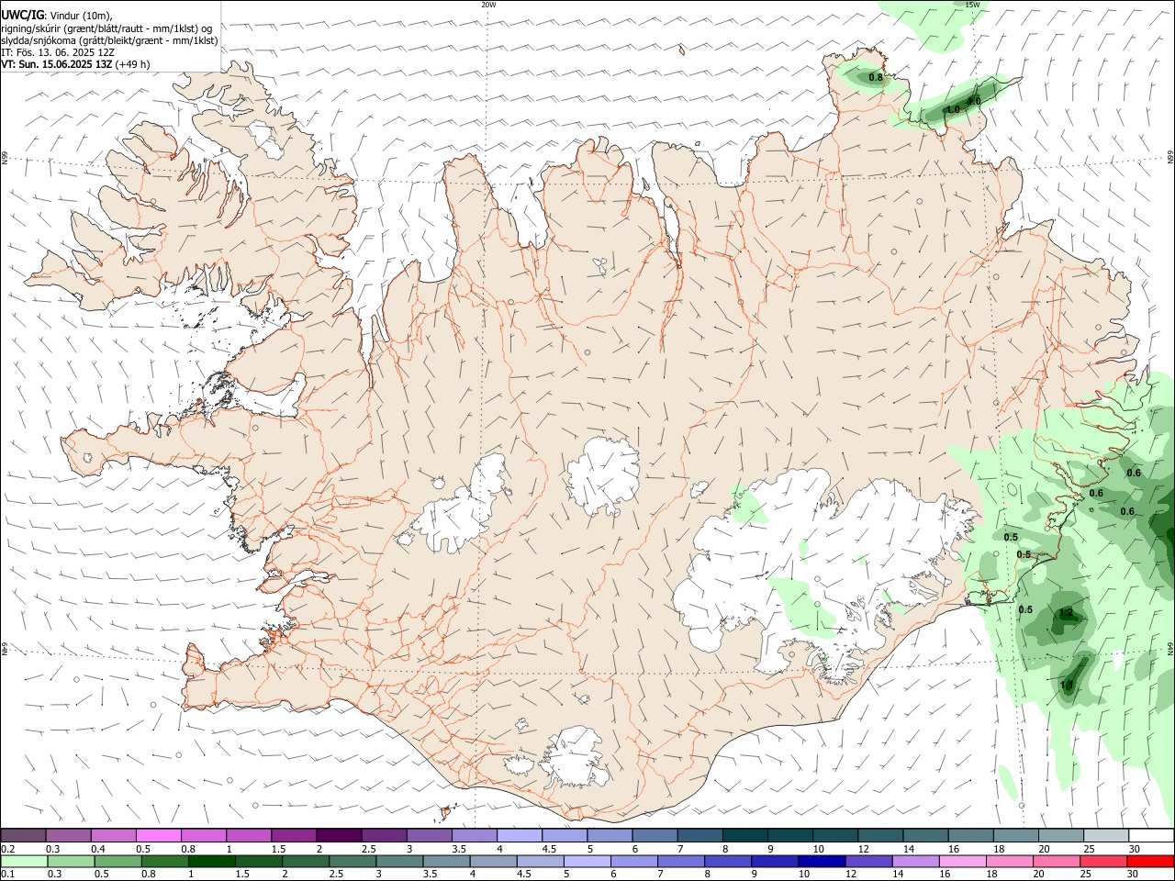Screen dimensions: 1175x881
Task: Click the rain legend swatch starting at 2.5
Action: [x=352, y=861]
